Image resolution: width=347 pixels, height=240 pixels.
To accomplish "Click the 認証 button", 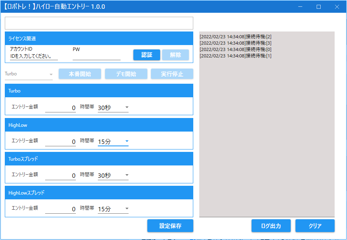I will (x=147, y=55).
